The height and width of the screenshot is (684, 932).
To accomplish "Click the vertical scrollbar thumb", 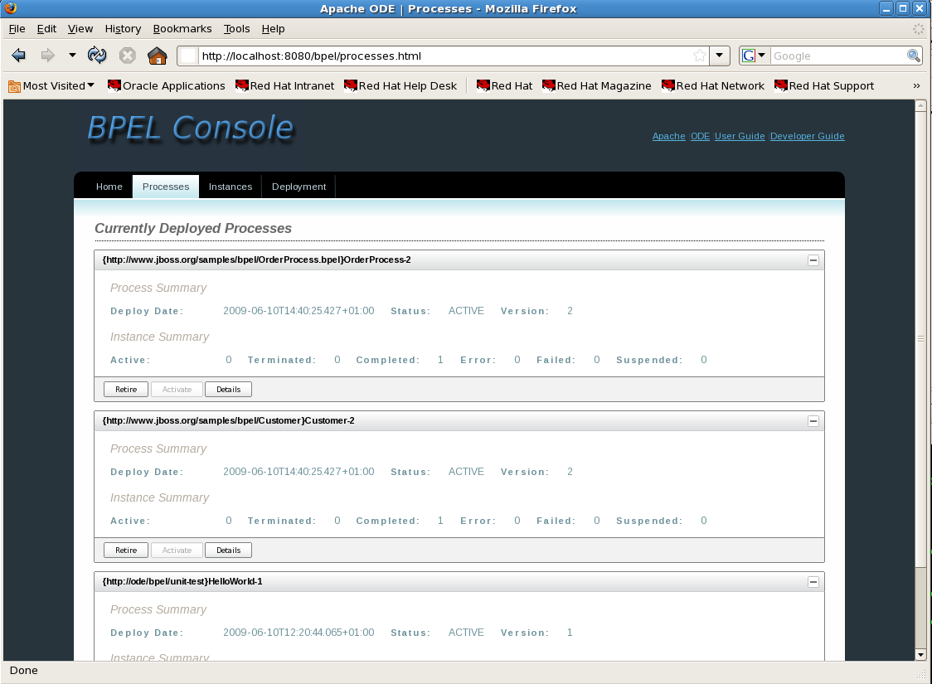I will [x=920, y=339].
